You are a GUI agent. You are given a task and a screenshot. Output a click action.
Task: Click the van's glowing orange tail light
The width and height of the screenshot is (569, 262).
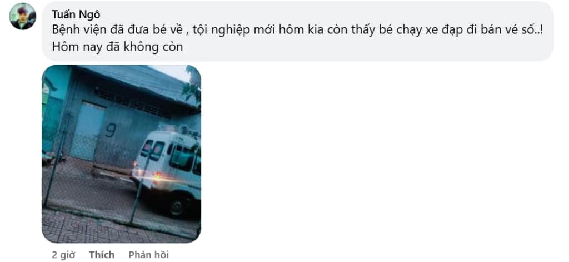tap(158, 177)
